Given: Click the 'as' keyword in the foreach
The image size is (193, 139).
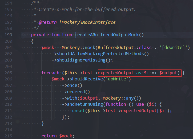Looking at the screenshot, I should [139, 73].
